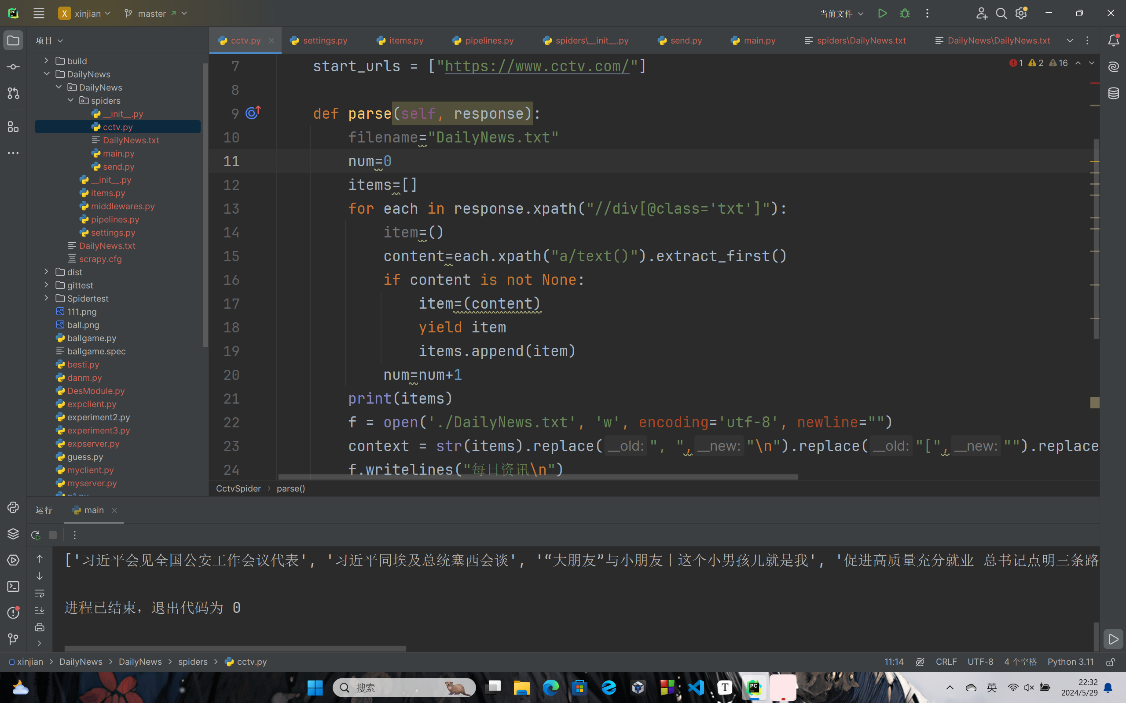Click editor horizontal scrollbar
Image resolution: width=1126 pixels, height=703 pixels.
[x=538, y=477]
